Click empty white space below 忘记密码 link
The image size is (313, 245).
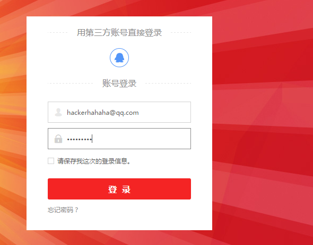coord(119,222)
